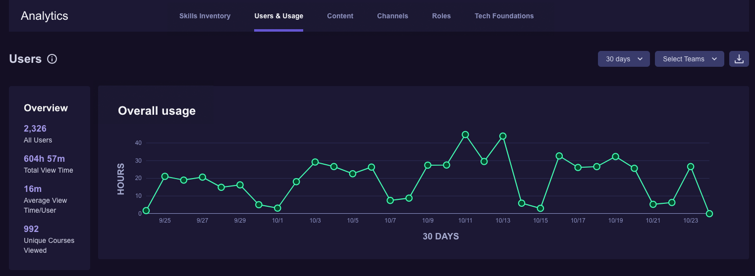Image resolution: width=755 pixels, height=276 pixels.
Task: Select the chart data point at 10/13
Action: (503, 136)
